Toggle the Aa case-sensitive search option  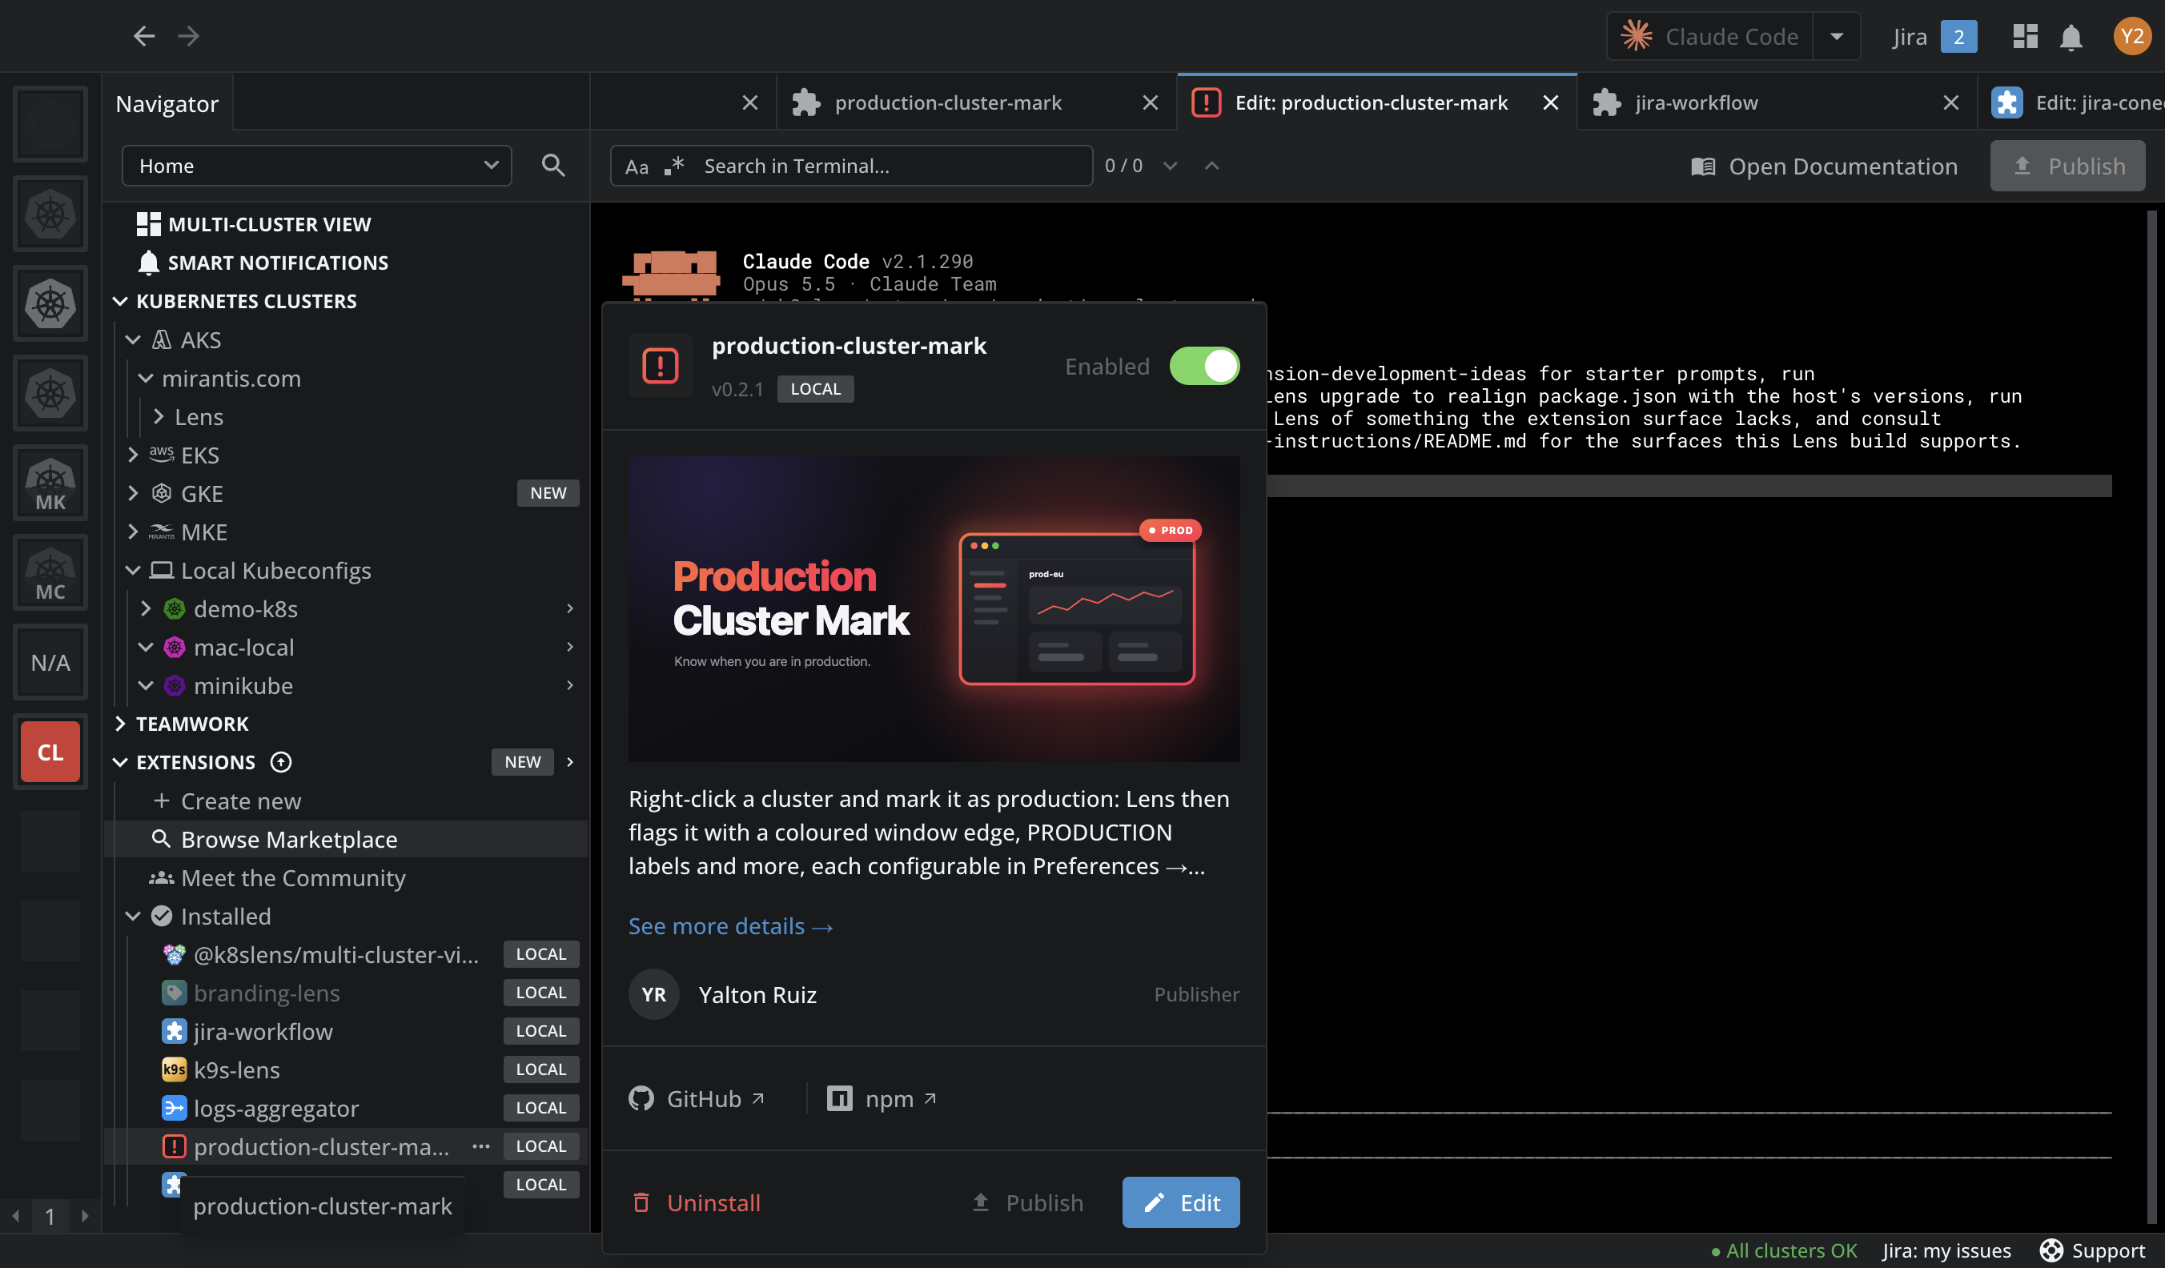[x=637, y=167]
